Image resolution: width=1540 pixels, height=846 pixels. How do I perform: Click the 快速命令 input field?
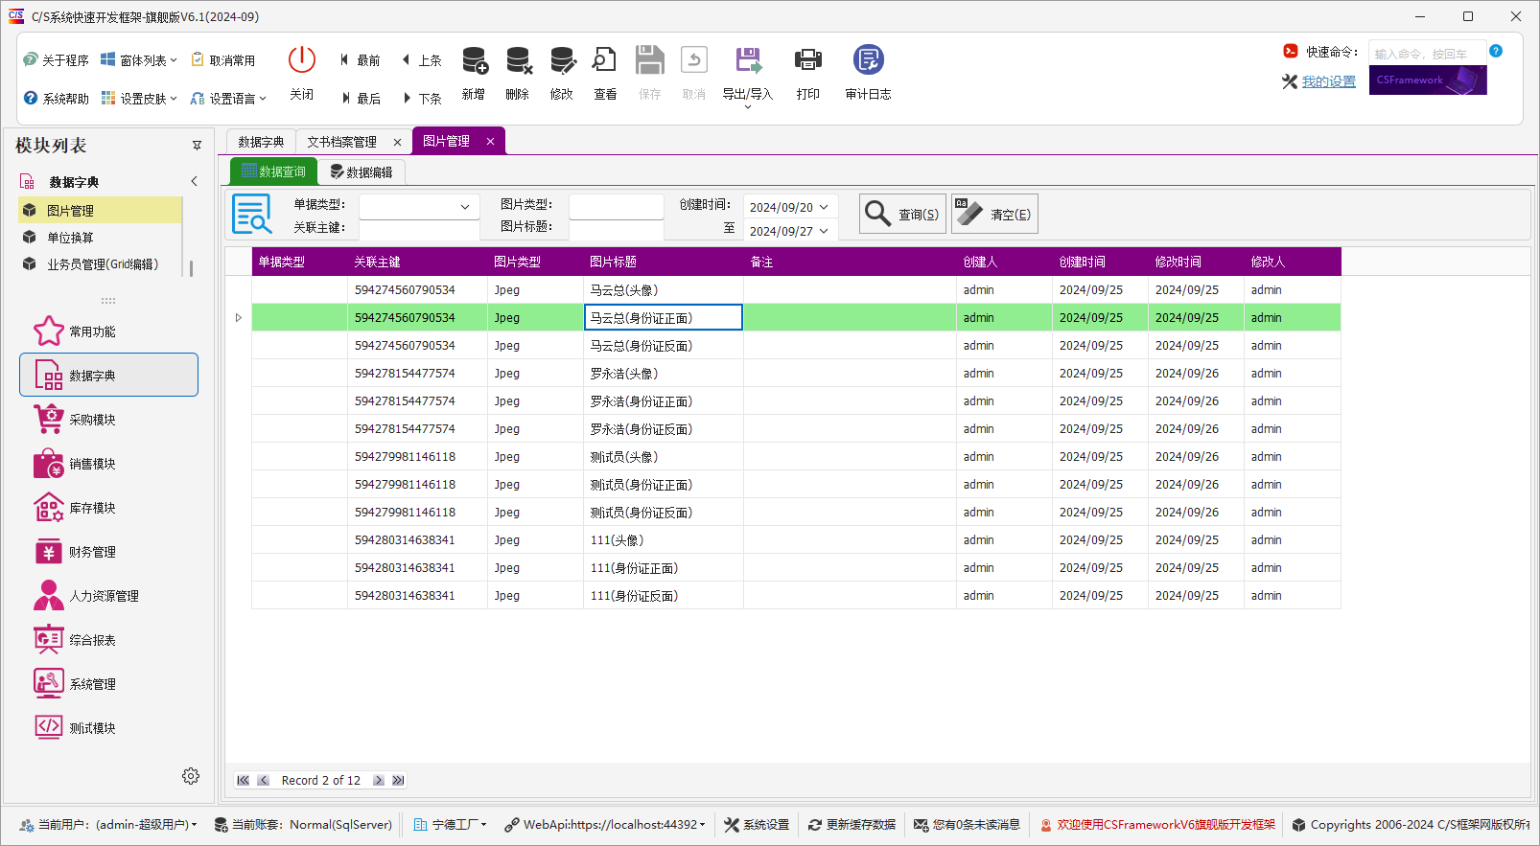[1427, 53]
